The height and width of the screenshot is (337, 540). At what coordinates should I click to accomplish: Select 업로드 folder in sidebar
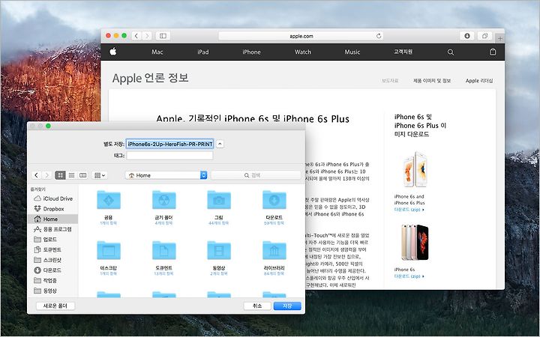pos(53,240)
